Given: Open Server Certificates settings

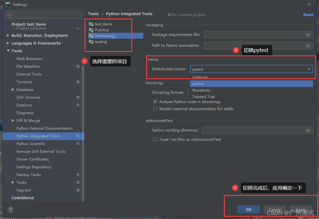Looking at the screenshot, I should click(x=33, y=159).
